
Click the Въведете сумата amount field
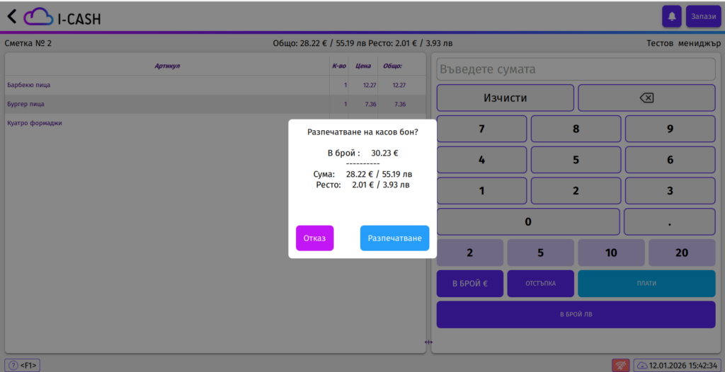click(x=576, y=69)
